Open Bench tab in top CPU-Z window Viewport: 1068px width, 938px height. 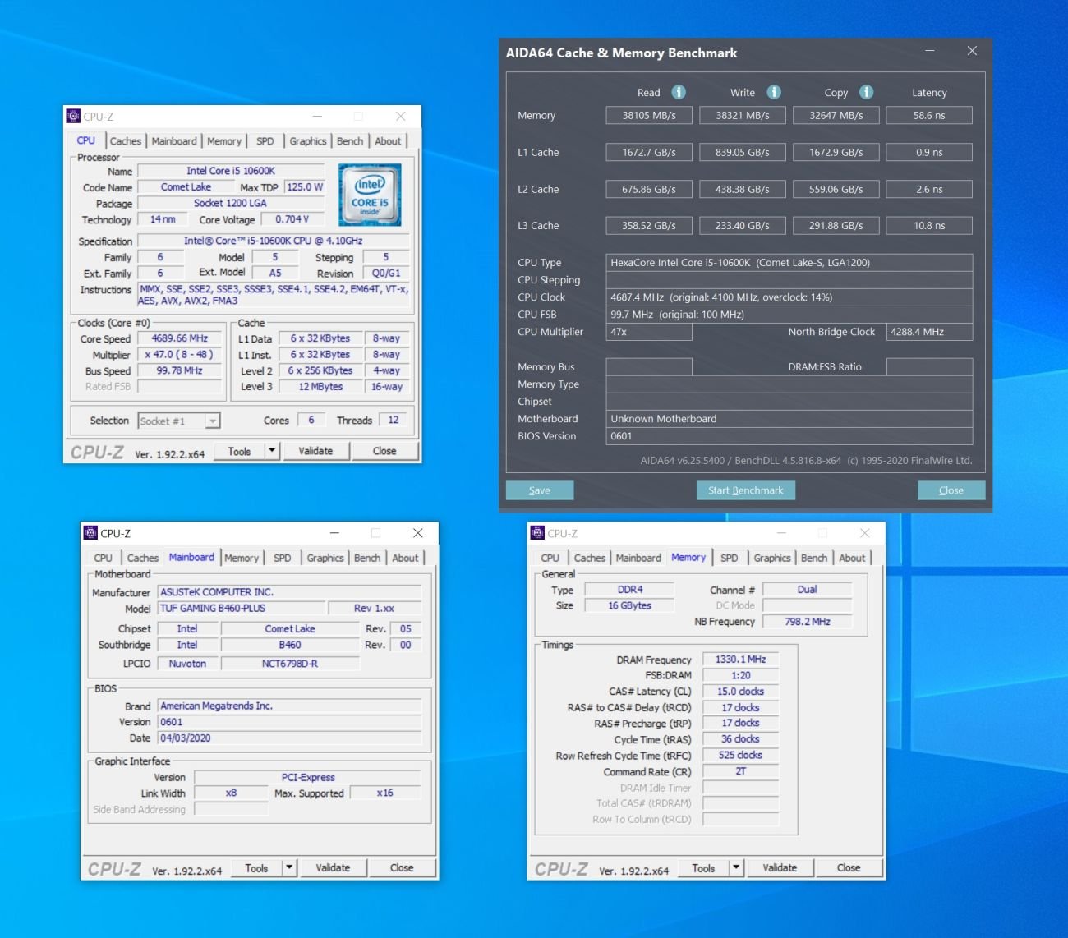tap(350, 141)
